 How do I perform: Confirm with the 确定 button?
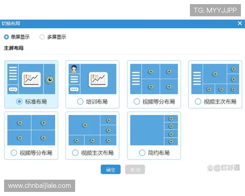pos(111,169)
